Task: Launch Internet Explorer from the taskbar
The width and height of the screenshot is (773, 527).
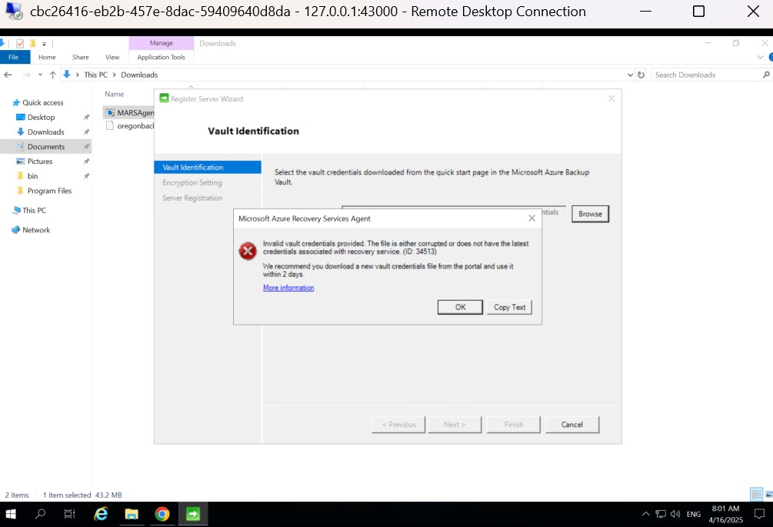Action: click(101, 514)
